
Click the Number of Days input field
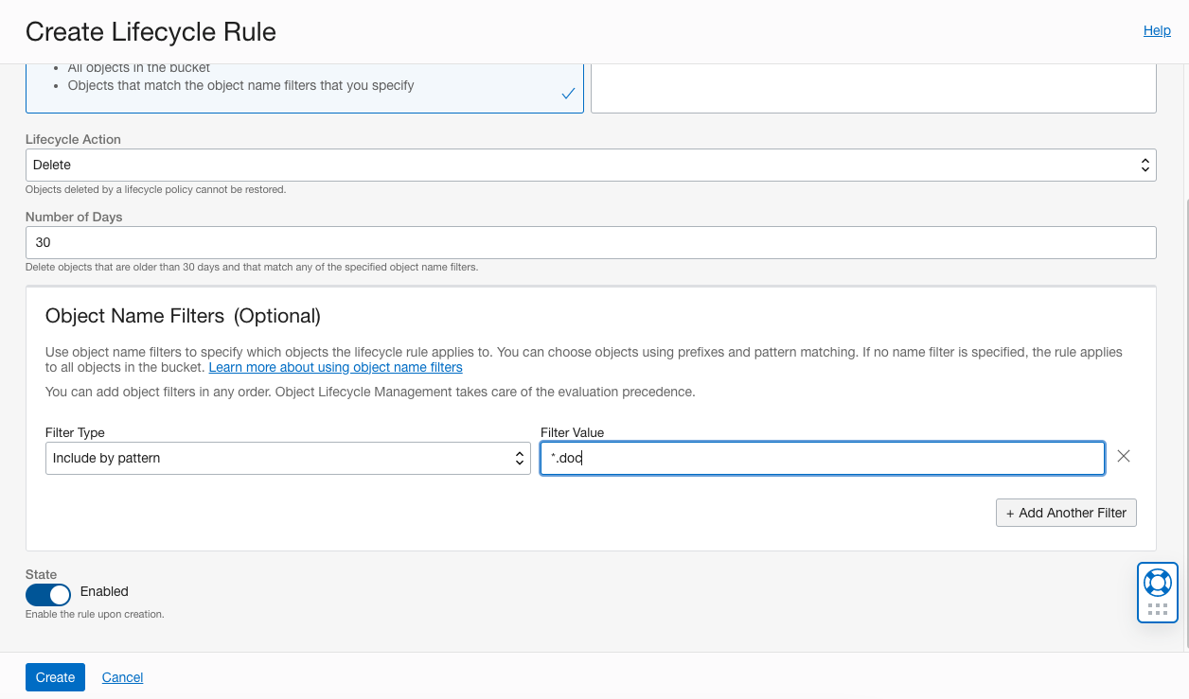pyautogui.click(x=590, y=242)
